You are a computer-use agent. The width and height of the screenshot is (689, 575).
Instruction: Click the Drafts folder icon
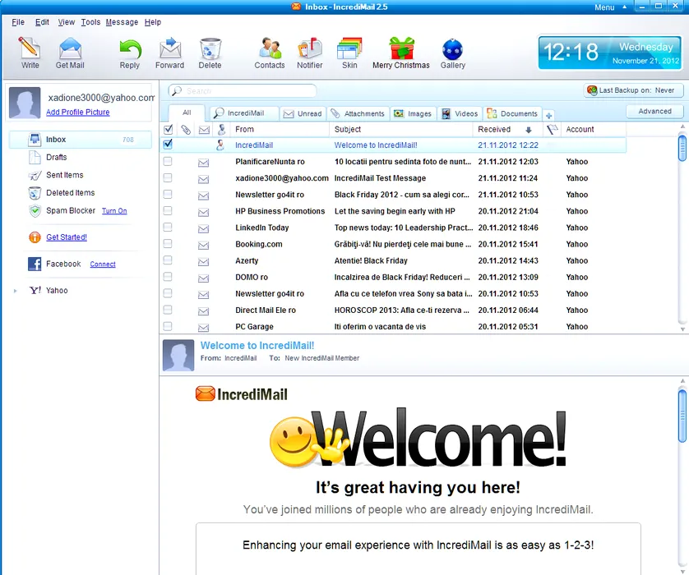(x=35, y=157)
